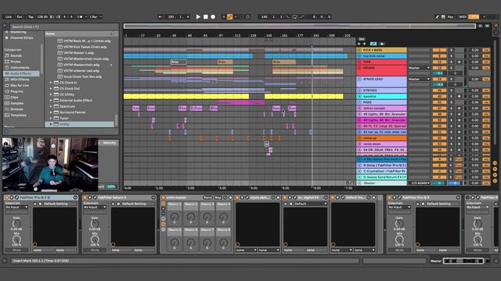The height and width of the screenshot is (281, 501).
Task: Enable Draw Mode pencil icon
Action: pyautogui.click(x=438, y=17)
